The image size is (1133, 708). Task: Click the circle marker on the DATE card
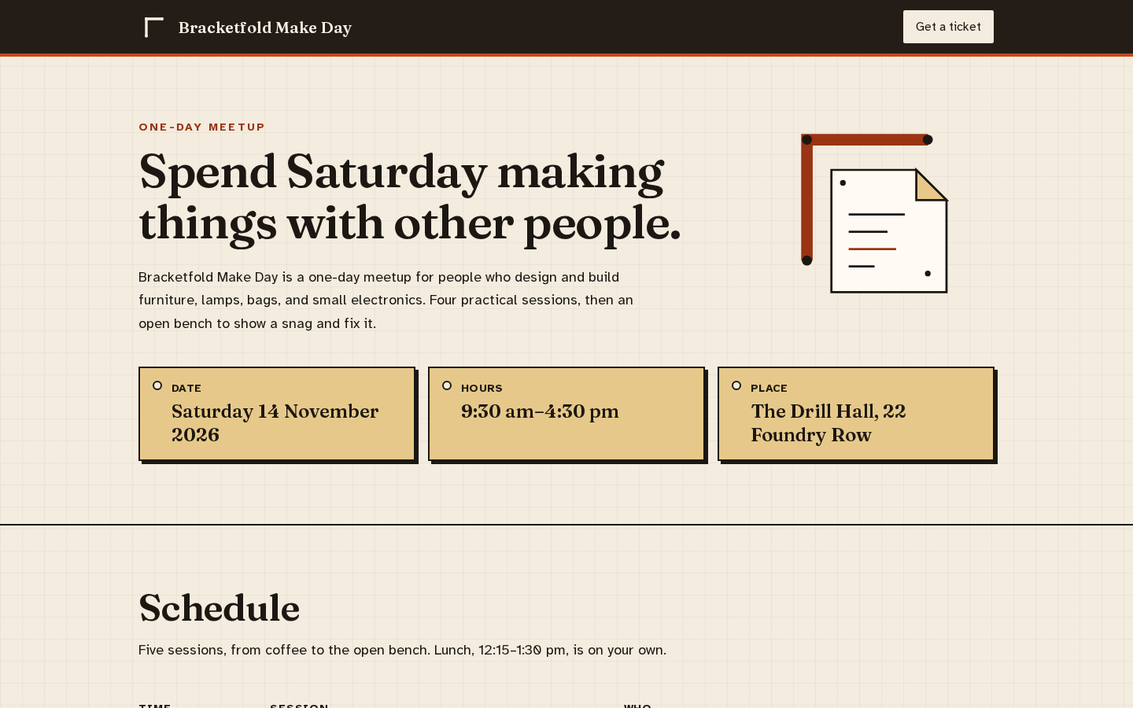[157, 385]
